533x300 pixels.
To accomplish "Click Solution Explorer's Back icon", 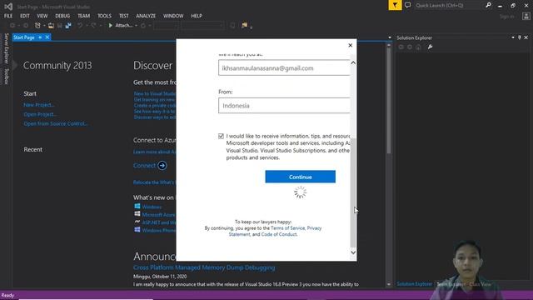I will [x=401, y=47].
